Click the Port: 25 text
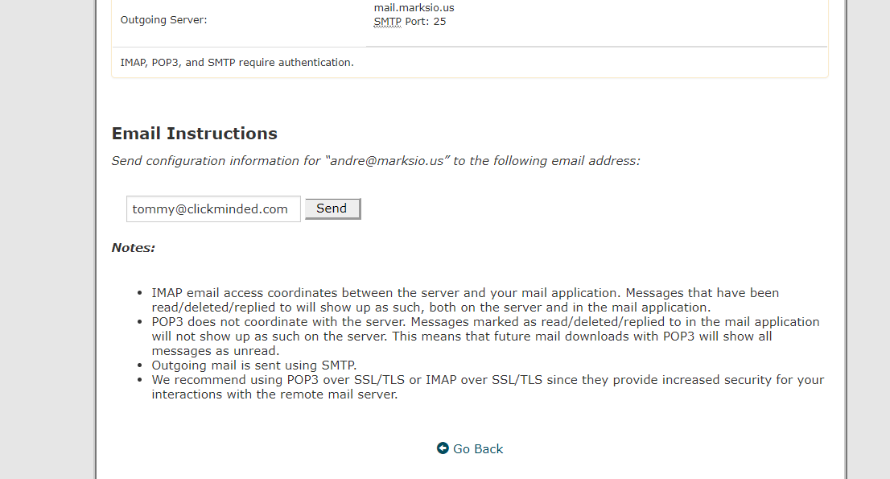 tap(426, 22)
